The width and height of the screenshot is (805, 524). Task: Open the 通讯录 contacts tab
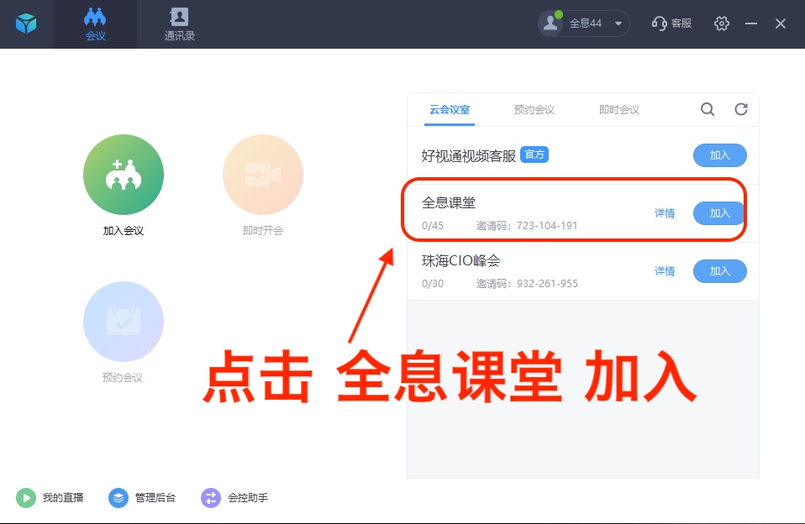179,24
